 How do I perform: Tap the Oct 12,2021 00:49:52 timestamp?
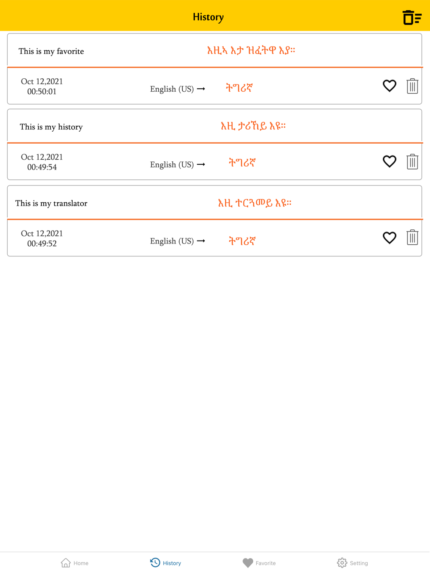pyautogui.click(x=42, y=238)
